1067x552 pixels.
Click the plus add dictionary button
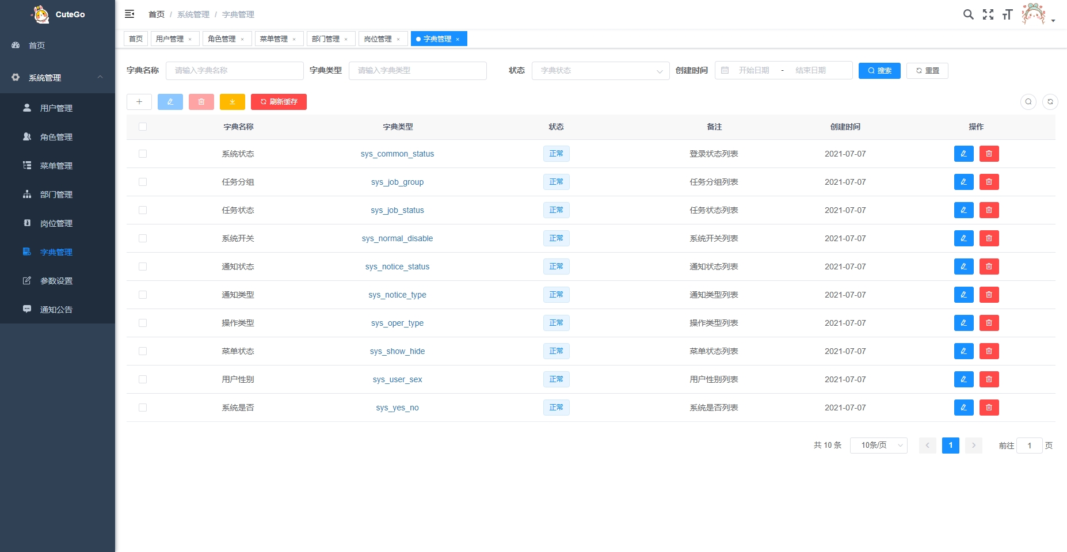[x=139, y=102]
